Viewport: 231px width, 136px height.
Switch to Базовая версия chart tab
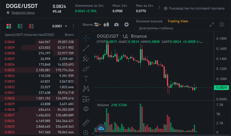149,21
